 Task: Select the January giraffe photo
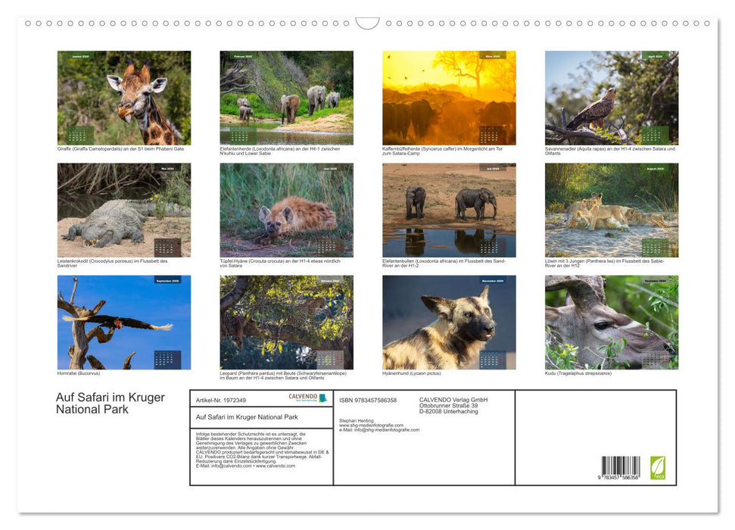click(x=124, y=98)
